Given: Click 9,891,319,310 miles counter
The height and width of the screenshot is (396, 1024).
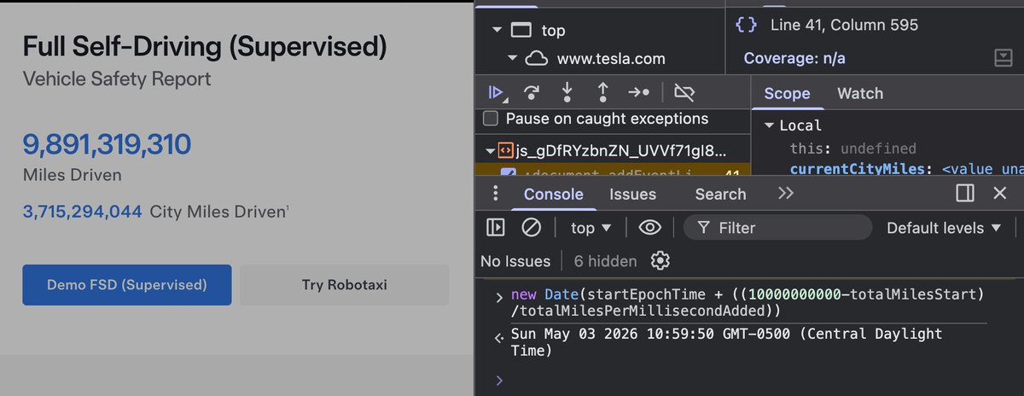Looking at the screenshot, I should pos(107,145).
